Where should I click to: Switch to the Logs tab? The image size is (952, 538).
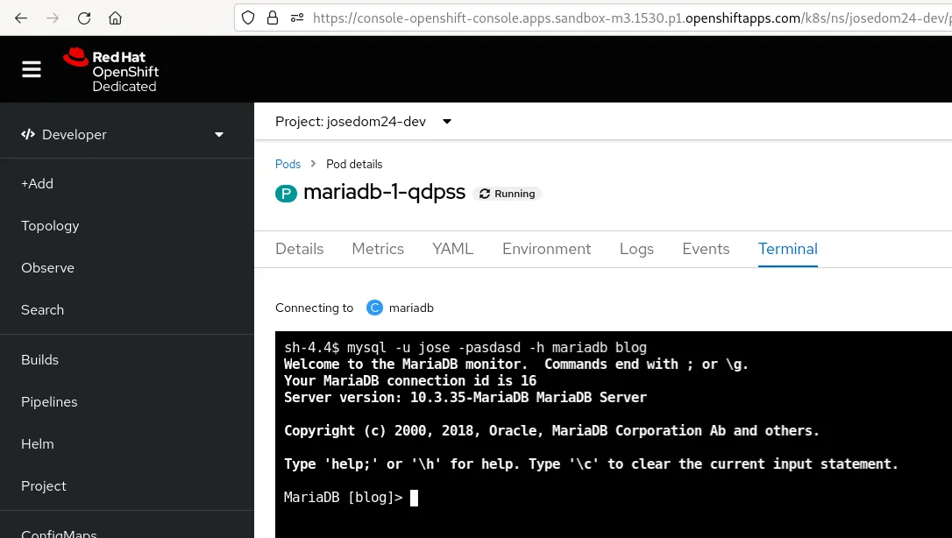pos(636,249)
